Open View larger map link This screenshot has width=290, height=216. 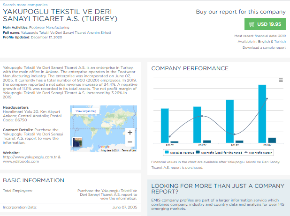point(86,111)
